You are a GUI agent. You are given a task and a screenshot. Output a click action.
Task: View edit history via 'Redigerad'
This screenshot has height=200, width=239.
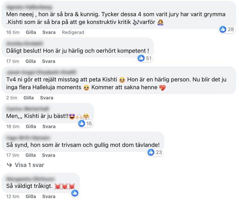[73, 32]
